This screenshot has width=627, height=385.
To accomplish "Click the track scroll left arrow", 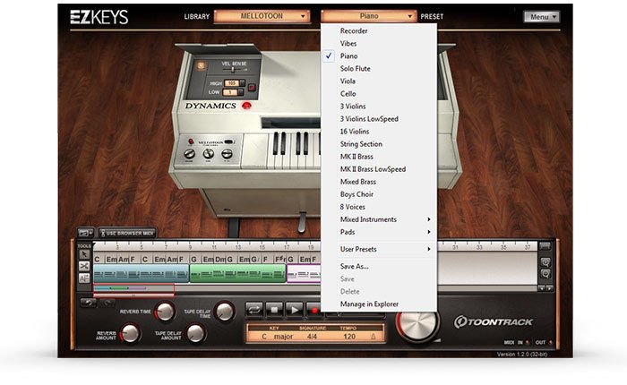I will click(542, 288).
